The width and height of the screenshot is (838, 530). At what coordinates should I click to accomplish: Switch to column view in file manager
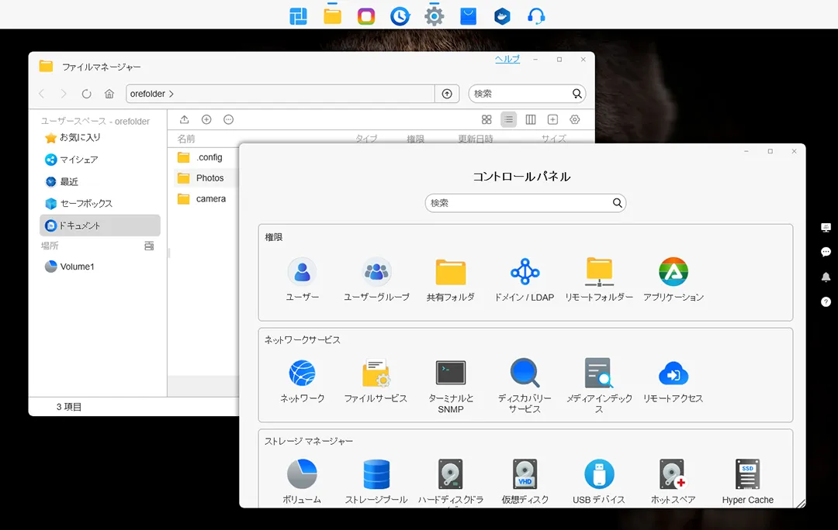pyautogui.click(x=531, y=119)
